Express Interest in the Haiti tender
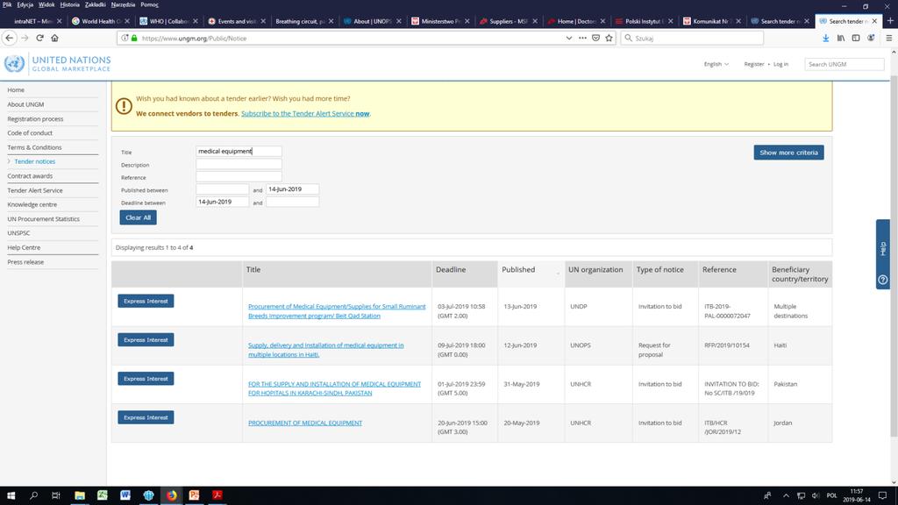Viewport: 898px width, 505px height. (x=146, y=340)
